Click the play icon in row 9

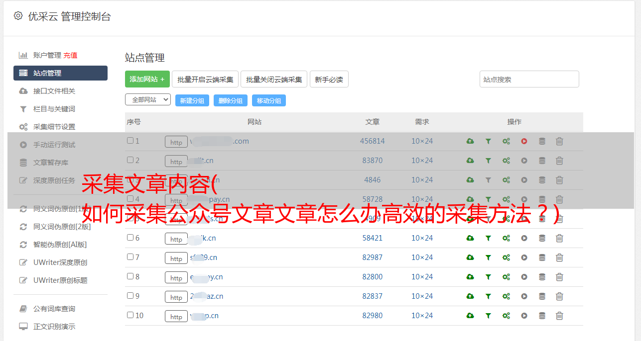point(524,296)
